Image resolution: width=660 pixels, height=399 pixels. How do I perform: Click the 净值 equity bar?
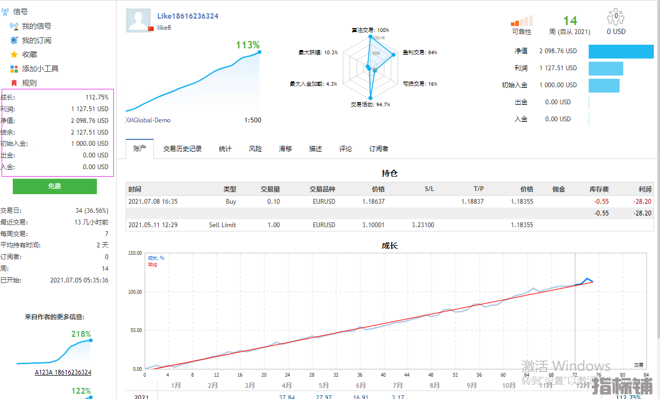coord(621,51)
